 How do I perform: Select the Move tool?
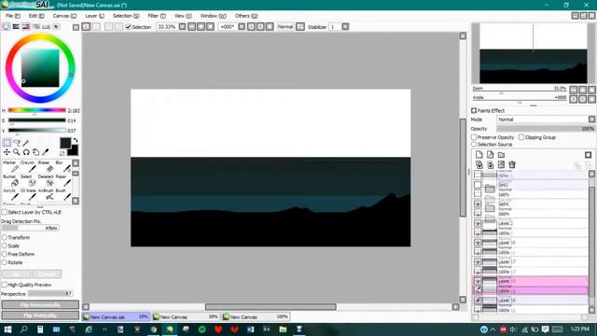(x=7, y=152)
